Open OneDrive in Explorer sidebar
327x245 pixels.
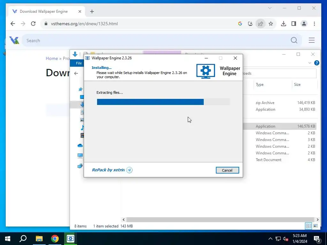point(80,145)
